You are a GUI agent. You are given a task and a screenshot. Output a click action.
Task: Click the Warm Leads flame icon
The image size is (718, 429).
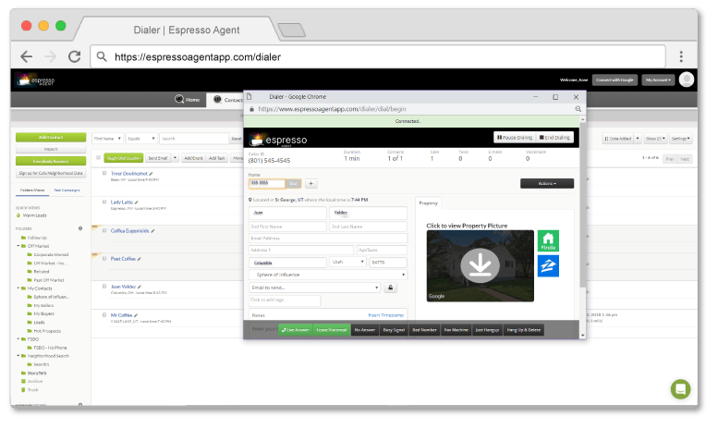18,215
